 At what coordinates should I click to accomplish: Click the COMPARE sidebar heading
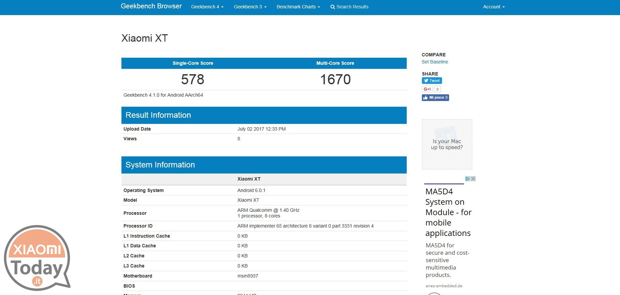tap(434, 55)
